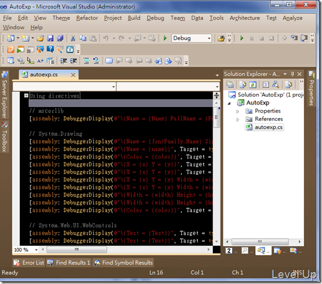
Task: Open the New Project dropdown arrow
Action: click(x=18, y=38)
